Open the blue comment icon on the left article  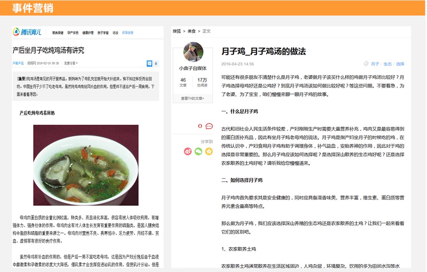click(149, 64)
